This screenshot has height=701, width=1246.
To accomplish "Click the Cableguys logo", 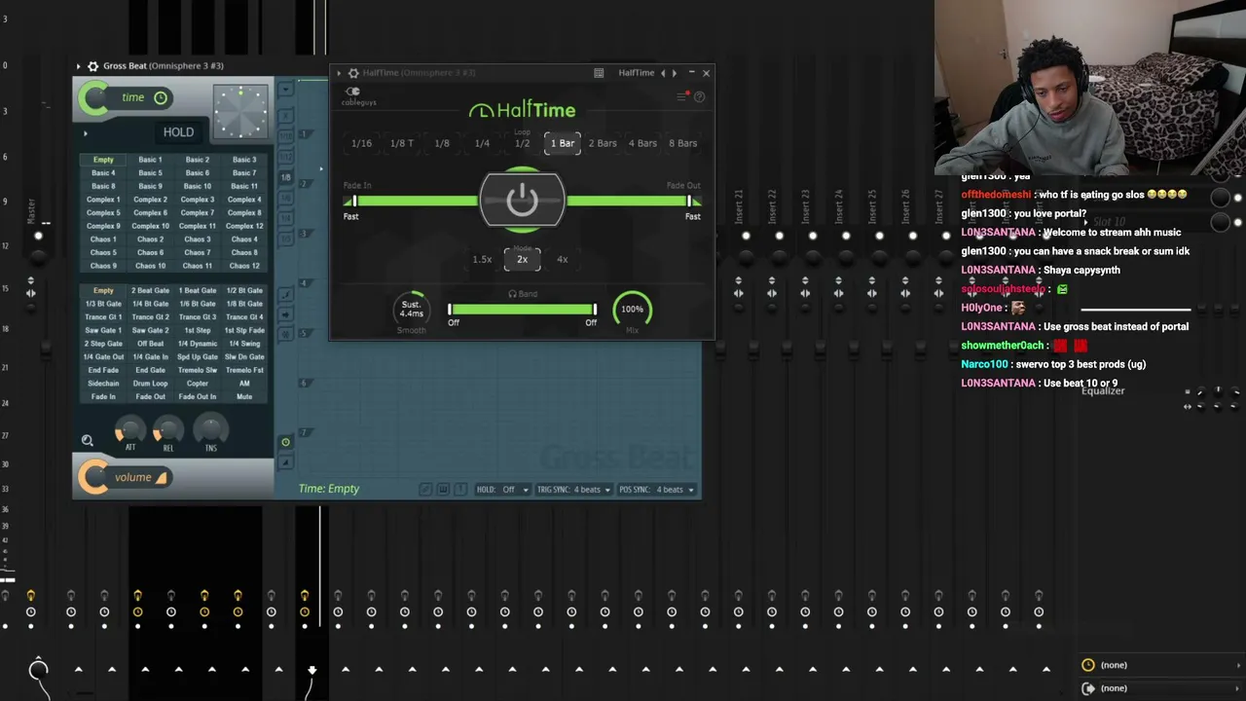I will click(358, 97).
